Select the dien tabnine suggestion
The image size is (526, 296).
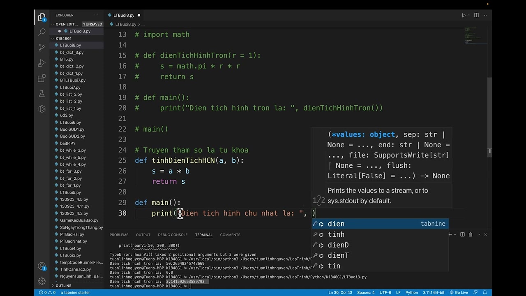[x=380, y=224]
